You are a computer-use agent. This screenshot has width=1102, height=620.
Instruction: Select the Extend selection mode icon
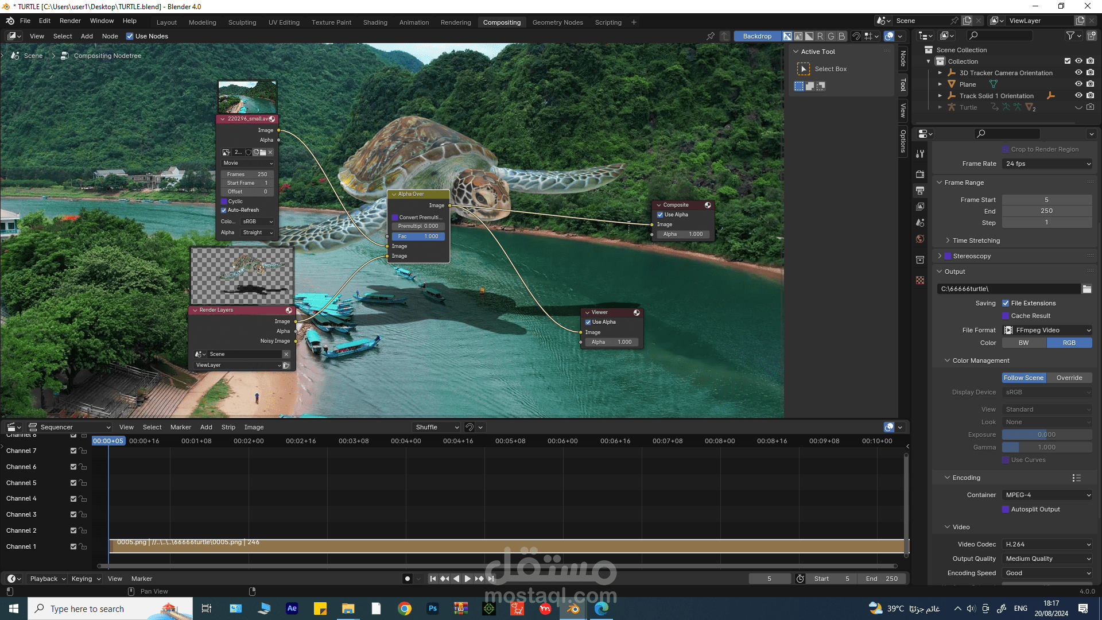810,86
